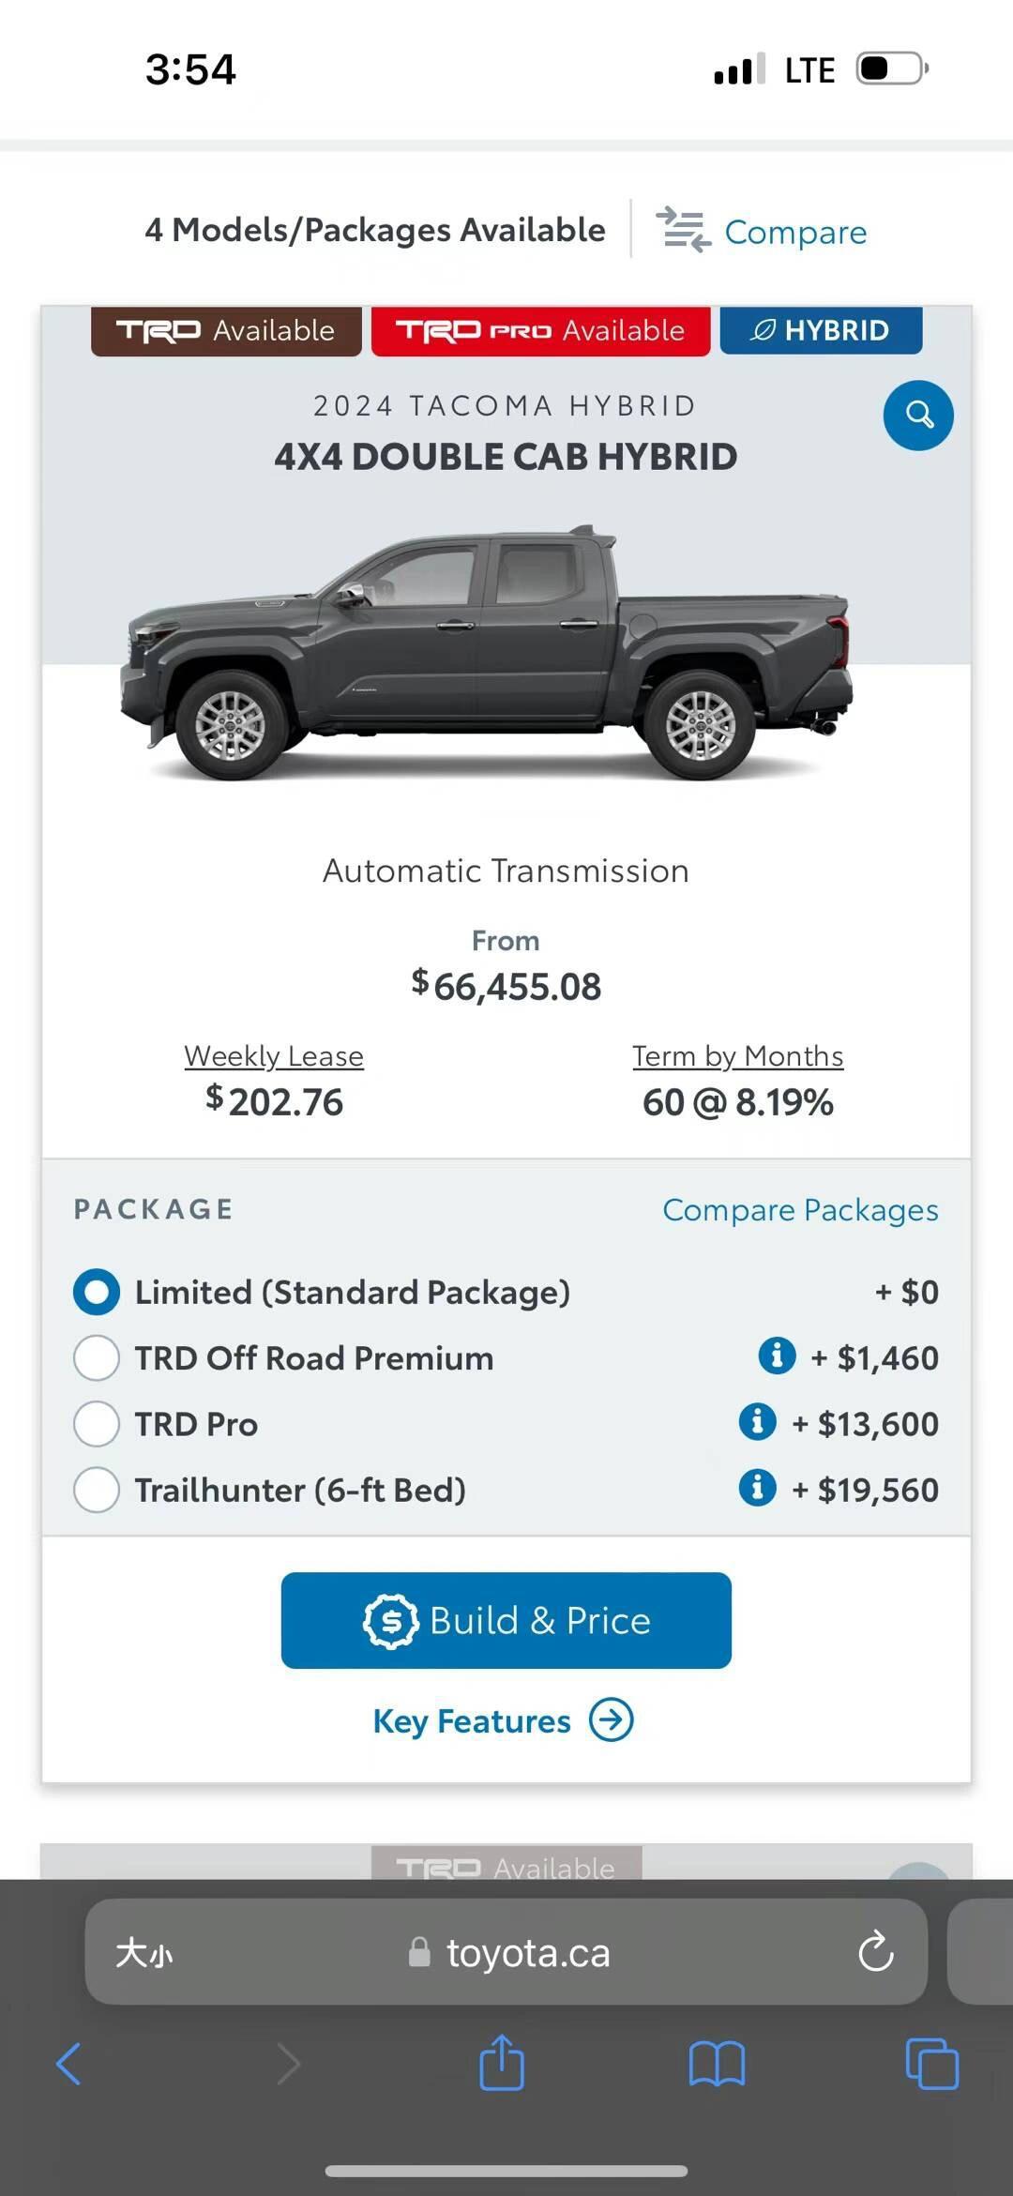Open Safari bookmarks book icon

click(717, 2064)
